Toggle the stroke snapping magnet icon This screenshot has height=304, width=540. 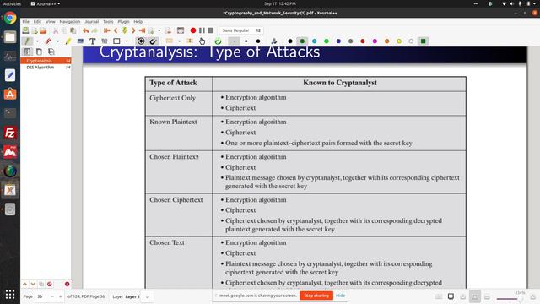[x=153, y=41]
